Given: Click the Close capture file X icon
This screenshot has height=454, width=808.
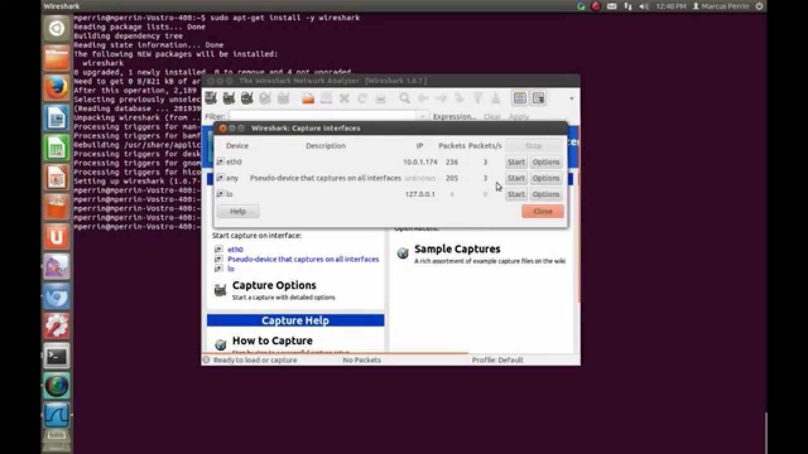Looking at the screenshot, I should pos(345,98).
